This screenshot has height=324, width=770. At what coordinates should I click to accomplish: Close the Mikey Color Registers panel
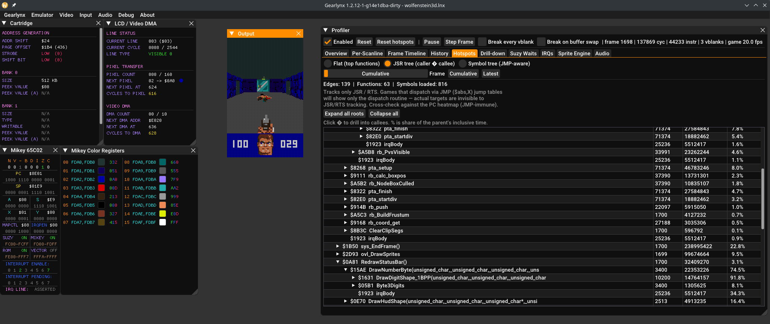[x=193, y=150]
